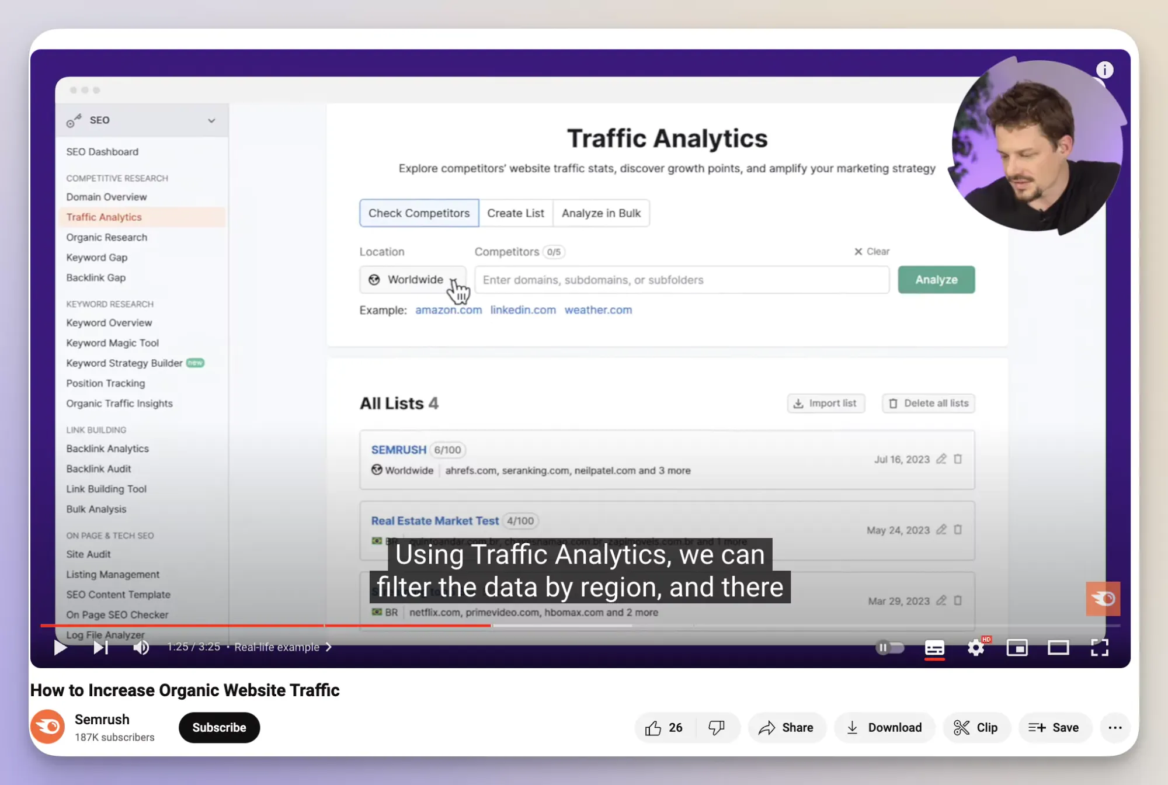Switch to theater mode

pyautogui.click(x=1058, y=647)
